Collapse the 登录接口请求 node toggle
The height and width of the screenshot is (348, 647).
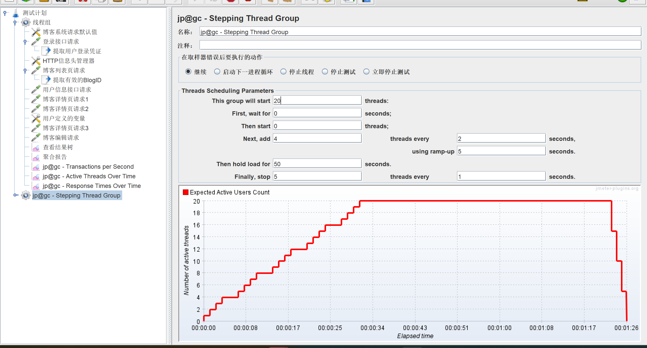coord(25,42)
